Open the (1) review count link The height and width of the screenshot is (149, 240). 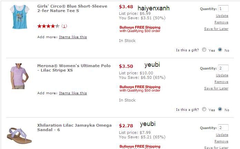coord(64,26)
